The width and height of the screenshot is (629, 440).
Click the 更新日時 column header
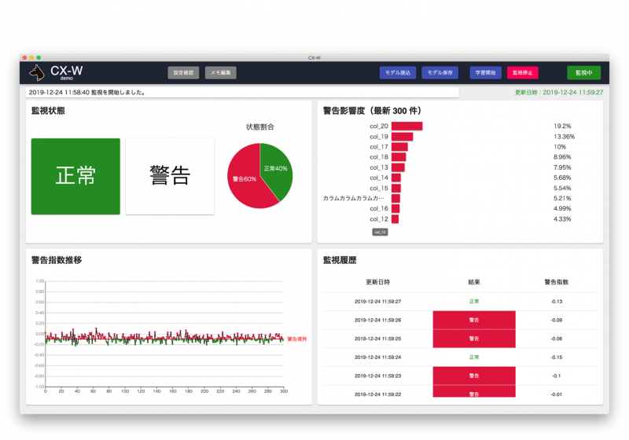[377, 282]
